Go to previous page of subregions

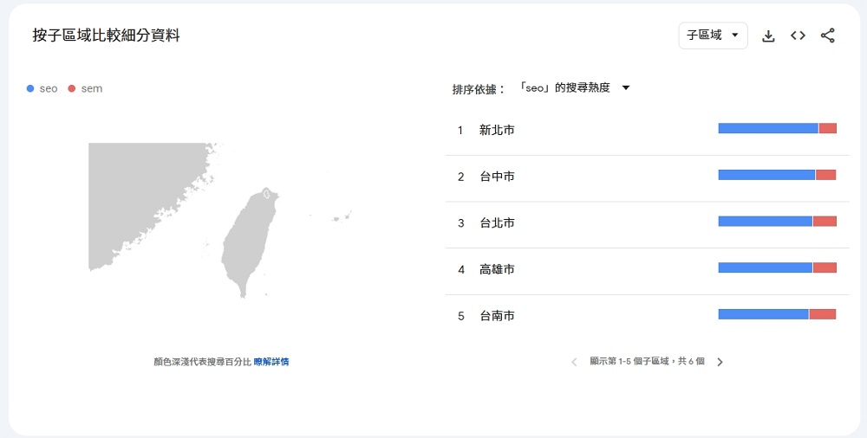pos(574,362)
